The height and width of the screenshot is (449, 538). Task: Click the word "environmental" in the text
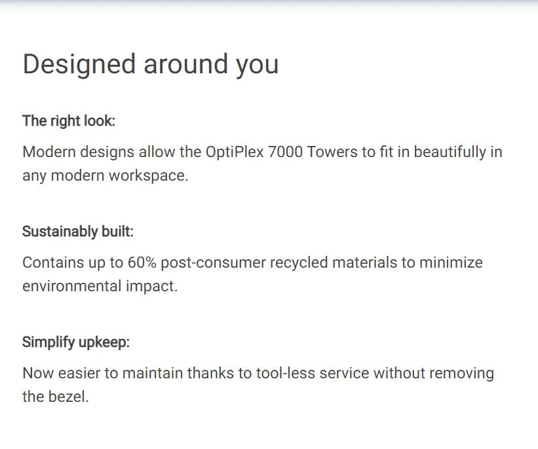(69, 287)
